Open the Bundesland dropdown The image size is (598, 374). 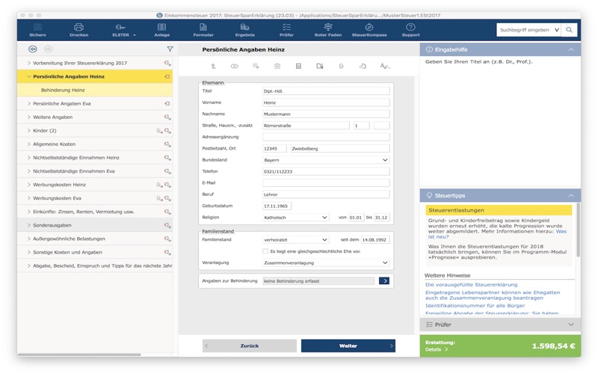[x=326, y=160]
